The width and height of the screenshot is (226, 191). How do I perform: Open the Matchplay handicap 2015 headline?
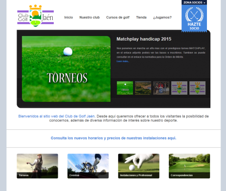click(144, 39)
